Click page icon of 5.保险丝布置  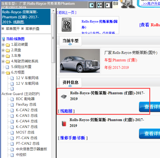tap(7, 67)
